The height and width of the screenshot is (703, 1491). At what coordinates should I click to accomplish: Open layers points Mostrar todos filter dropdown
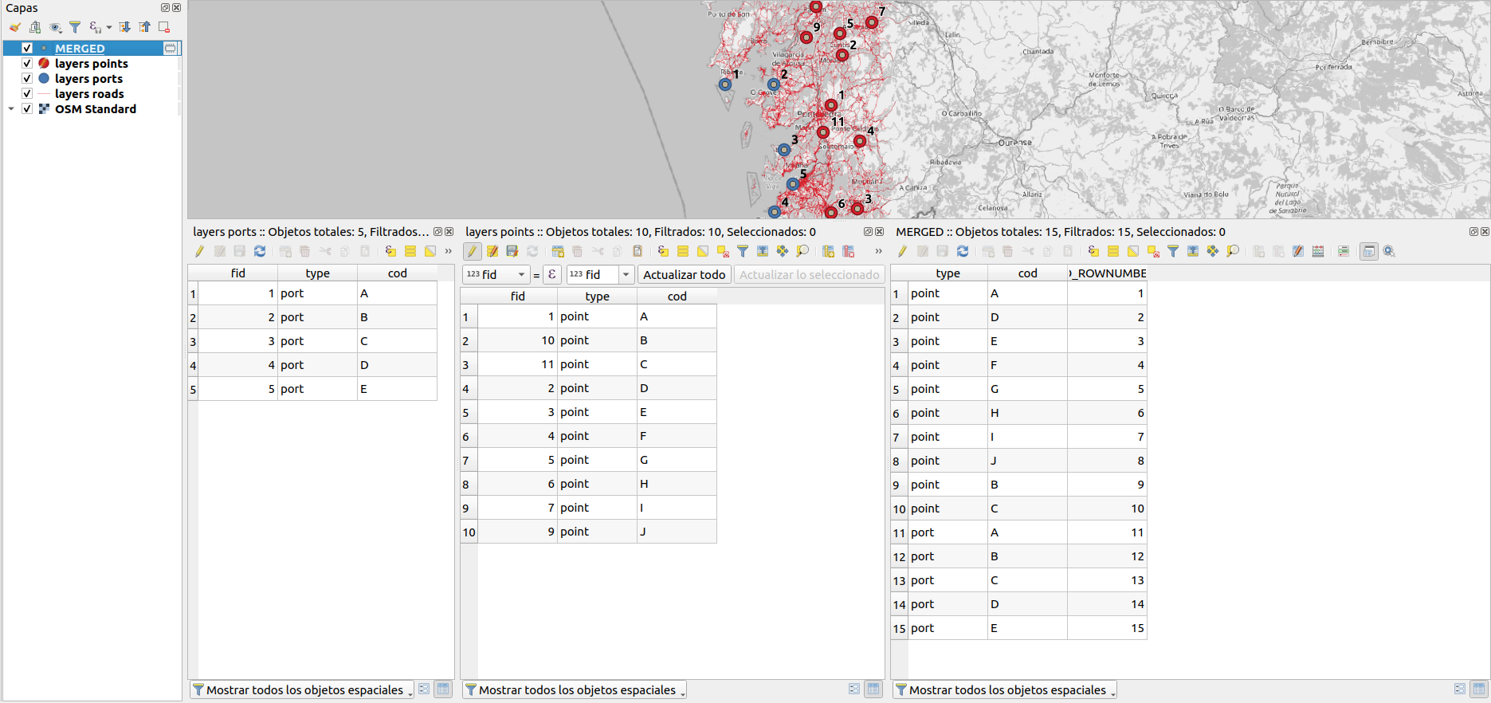pyautogui.click(x=575, y=689)
